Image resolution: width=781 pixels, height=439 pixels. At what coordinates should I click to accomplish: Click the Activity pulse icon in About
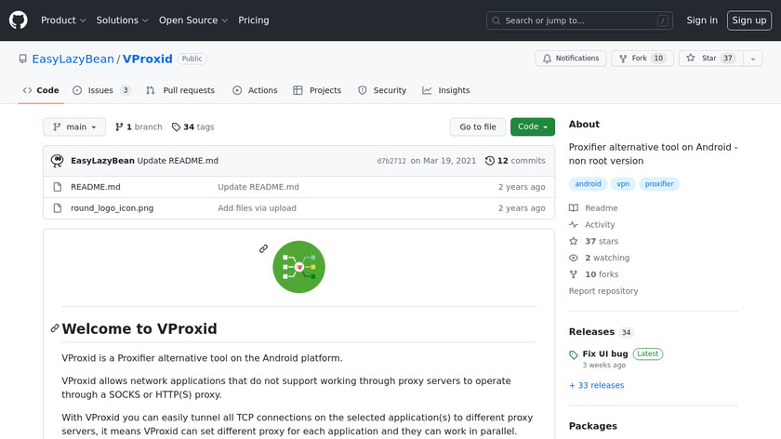pyautogui.click(x=574, y=225)
